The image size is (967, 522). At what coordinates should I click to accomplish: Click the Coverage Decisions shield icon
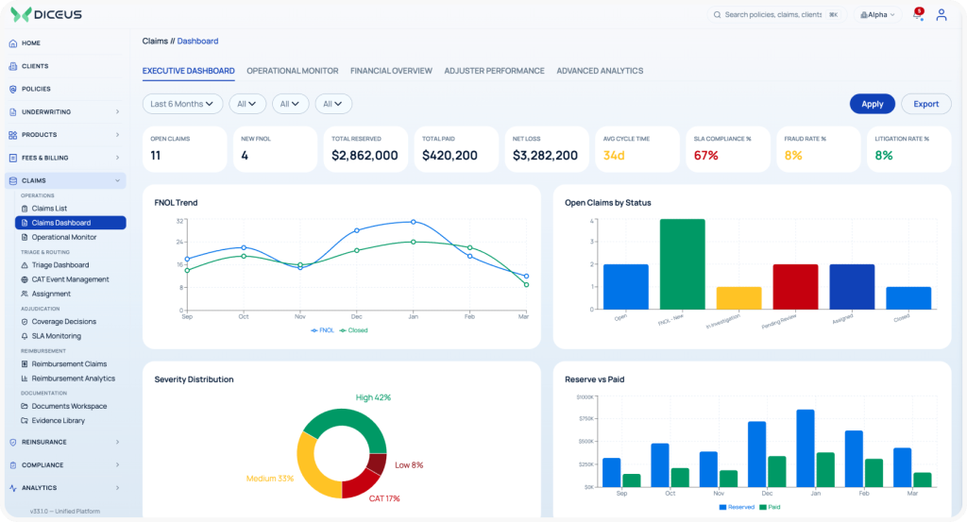(25, 322)
